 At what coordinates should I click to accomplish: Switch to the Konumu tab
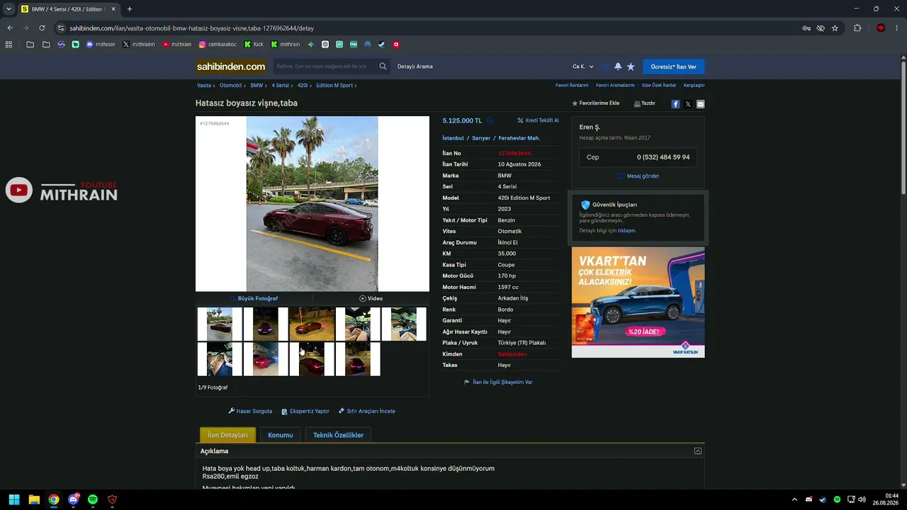tap(281, 435)
